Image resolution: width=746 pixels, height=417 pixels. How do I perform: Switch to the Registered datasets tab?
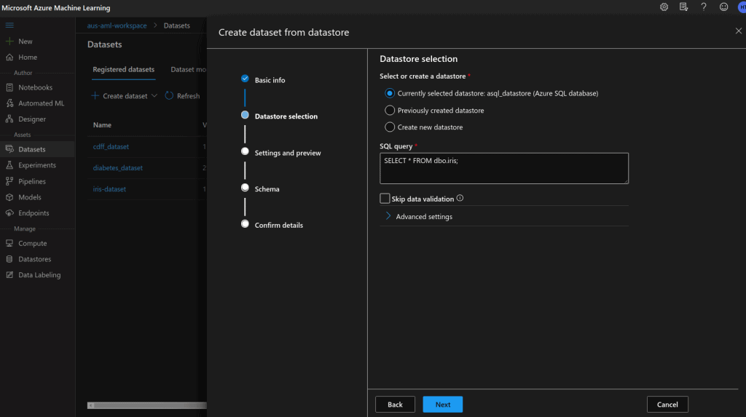[123, 70]
